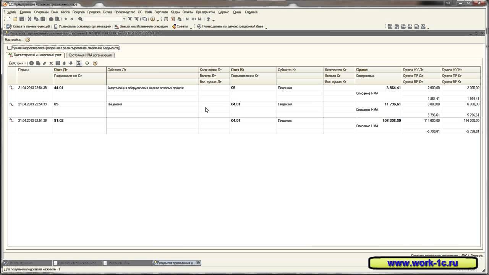This screenshot has width=489, height=275.
Task: Click the help icon next to Настройка
Action: [28, 40]
